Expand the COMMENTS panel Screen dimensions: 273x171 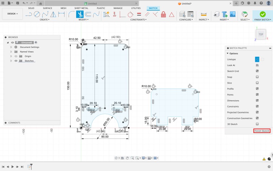point(5,123)
